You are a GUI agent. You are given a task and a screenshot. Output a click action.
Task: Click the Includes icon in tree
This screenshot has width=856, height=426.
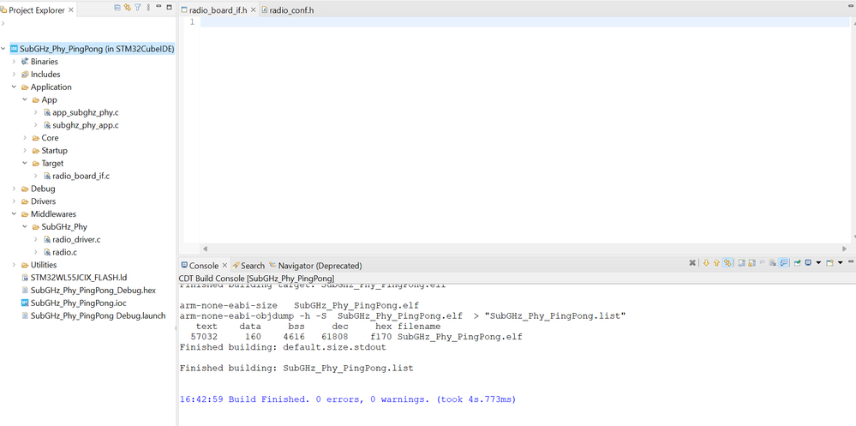[25, 75]
